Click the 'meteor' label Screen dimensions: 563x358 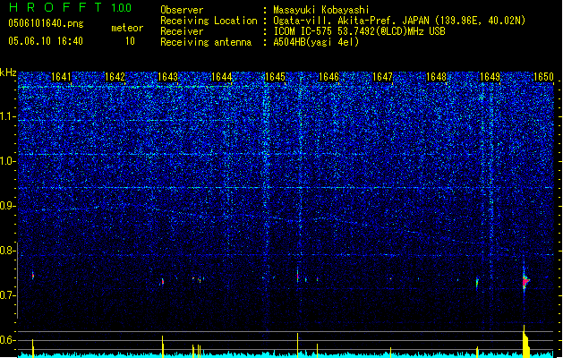coord(127,28)
